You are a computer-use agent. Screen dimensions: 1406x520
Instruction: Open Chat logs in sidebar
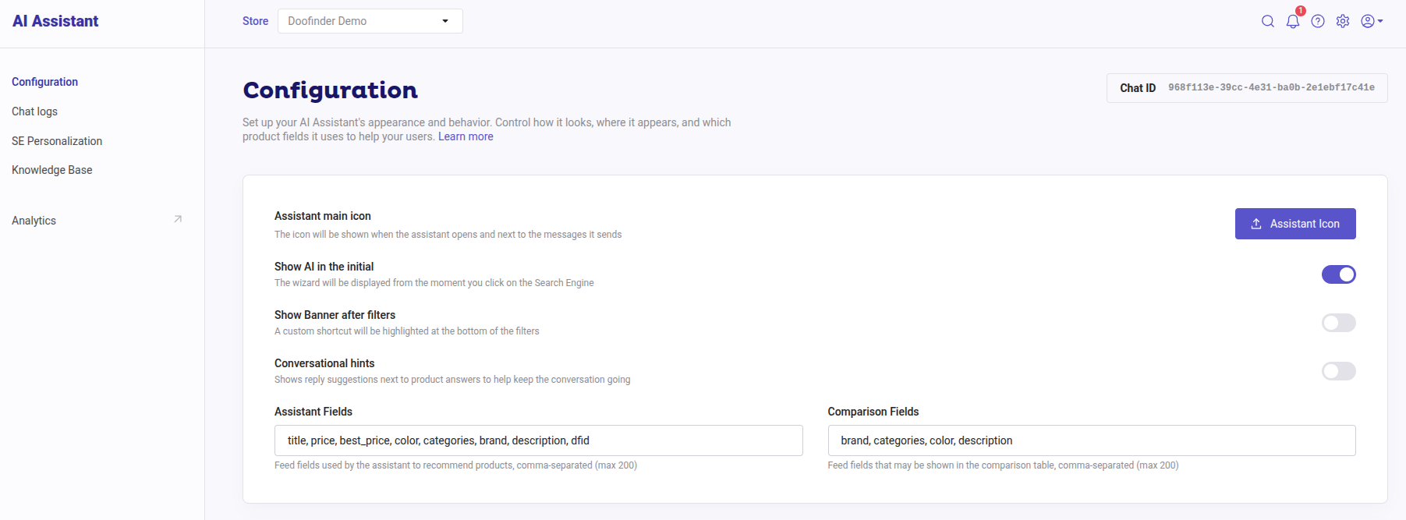click(34, 111)
